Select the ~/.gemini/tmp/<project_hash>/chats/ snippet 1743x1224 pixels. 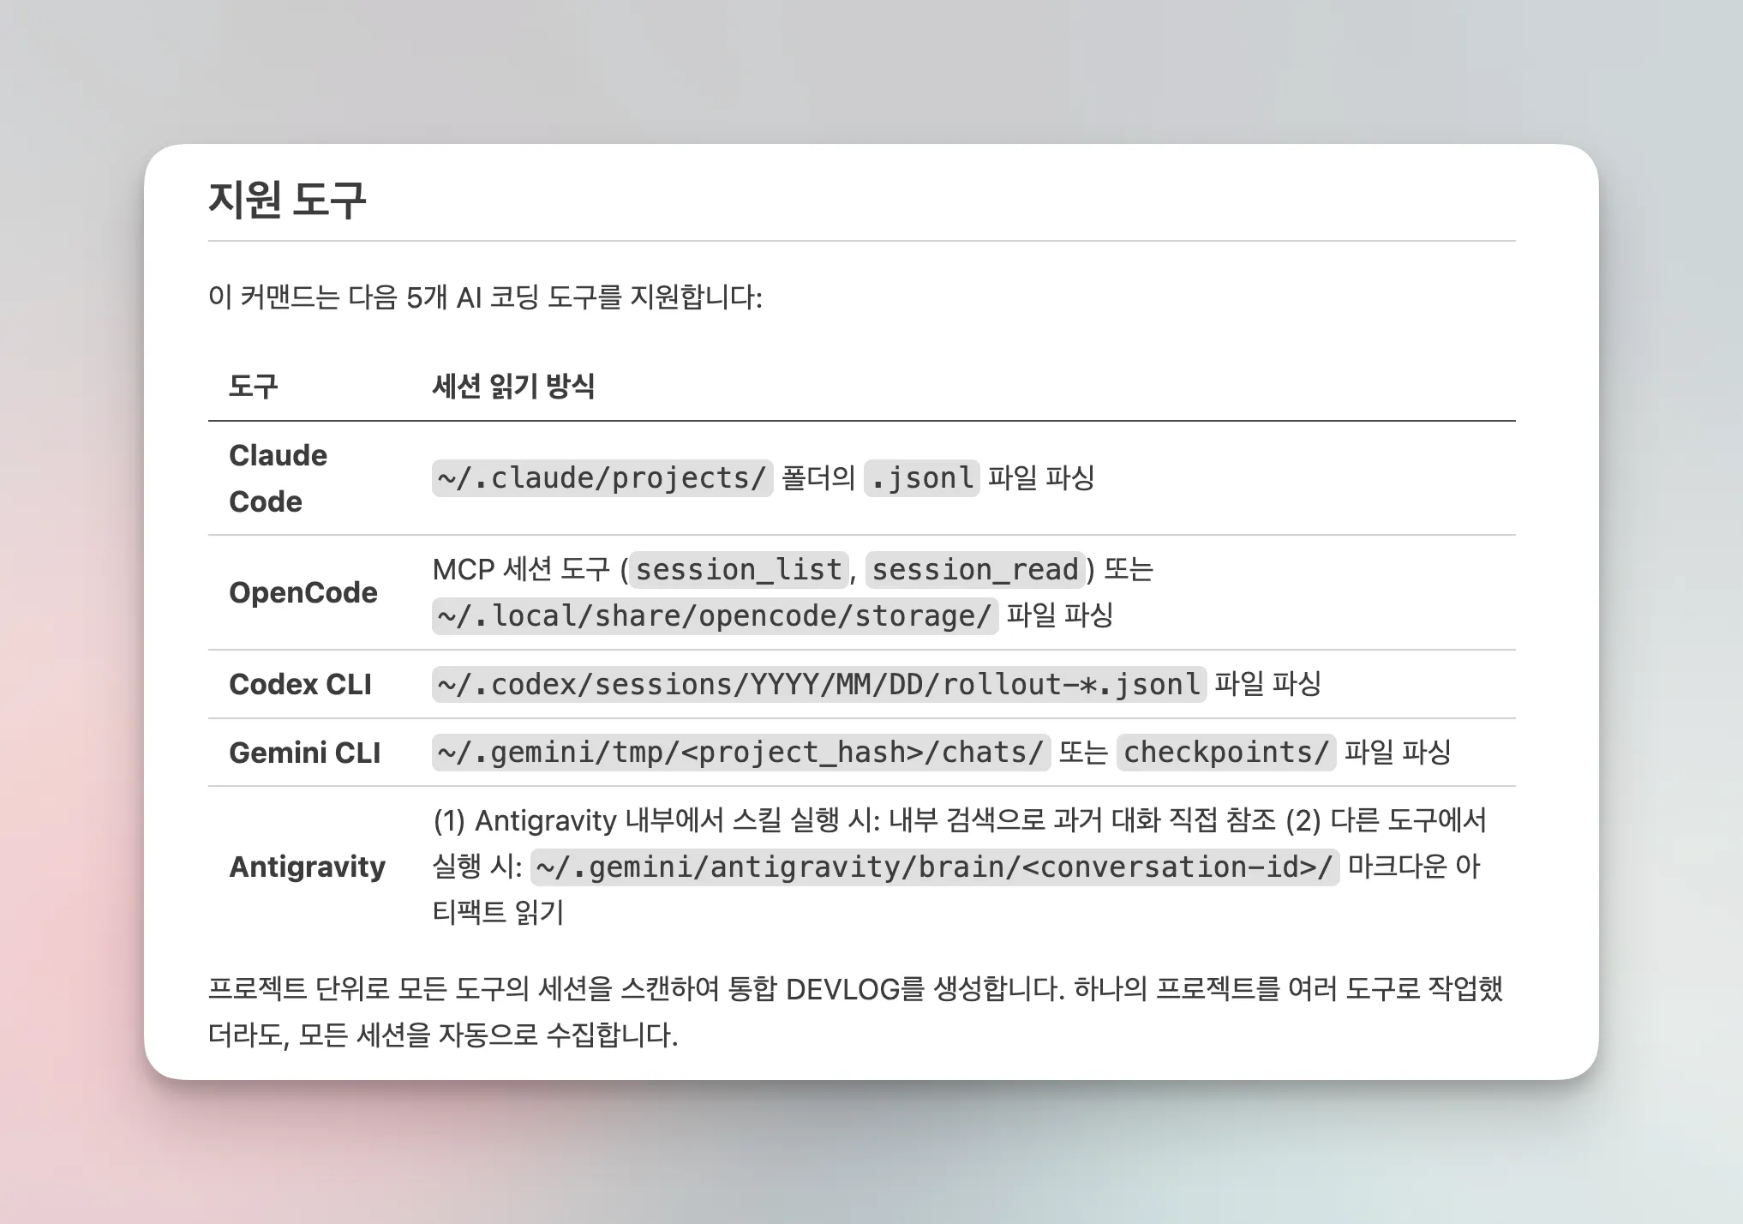click(x=740, y=753)
